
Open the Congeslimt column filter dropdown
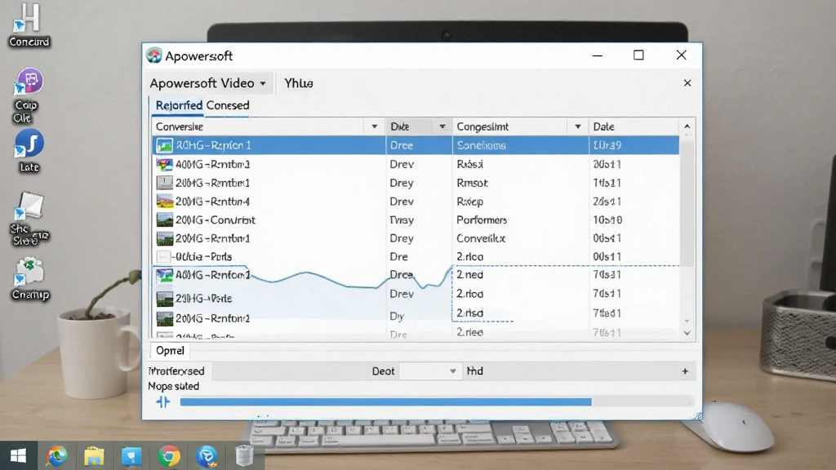(x=577, y=126)
